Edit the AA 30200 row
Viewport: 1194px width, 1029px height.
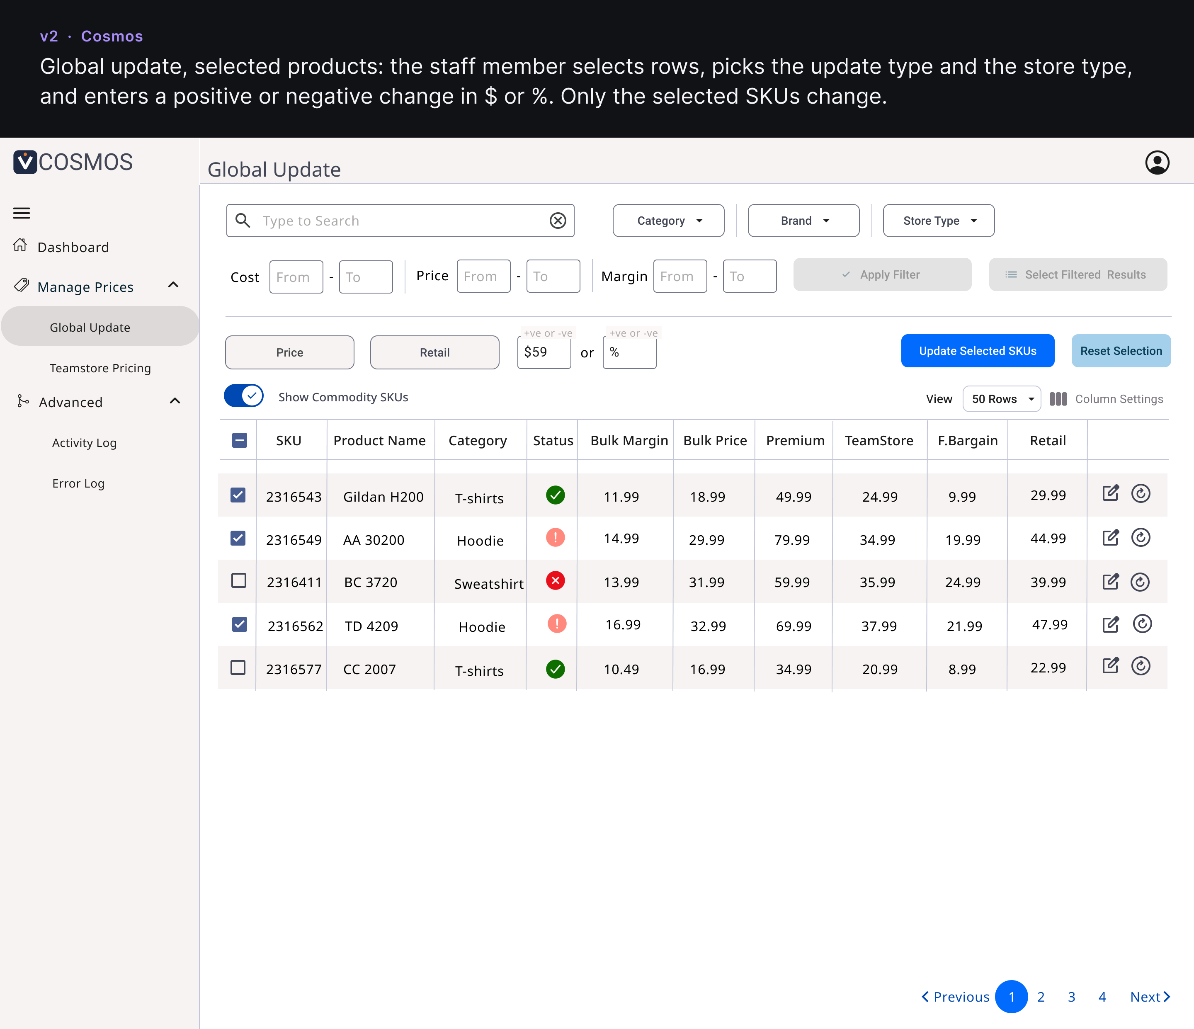[1110, 538]
